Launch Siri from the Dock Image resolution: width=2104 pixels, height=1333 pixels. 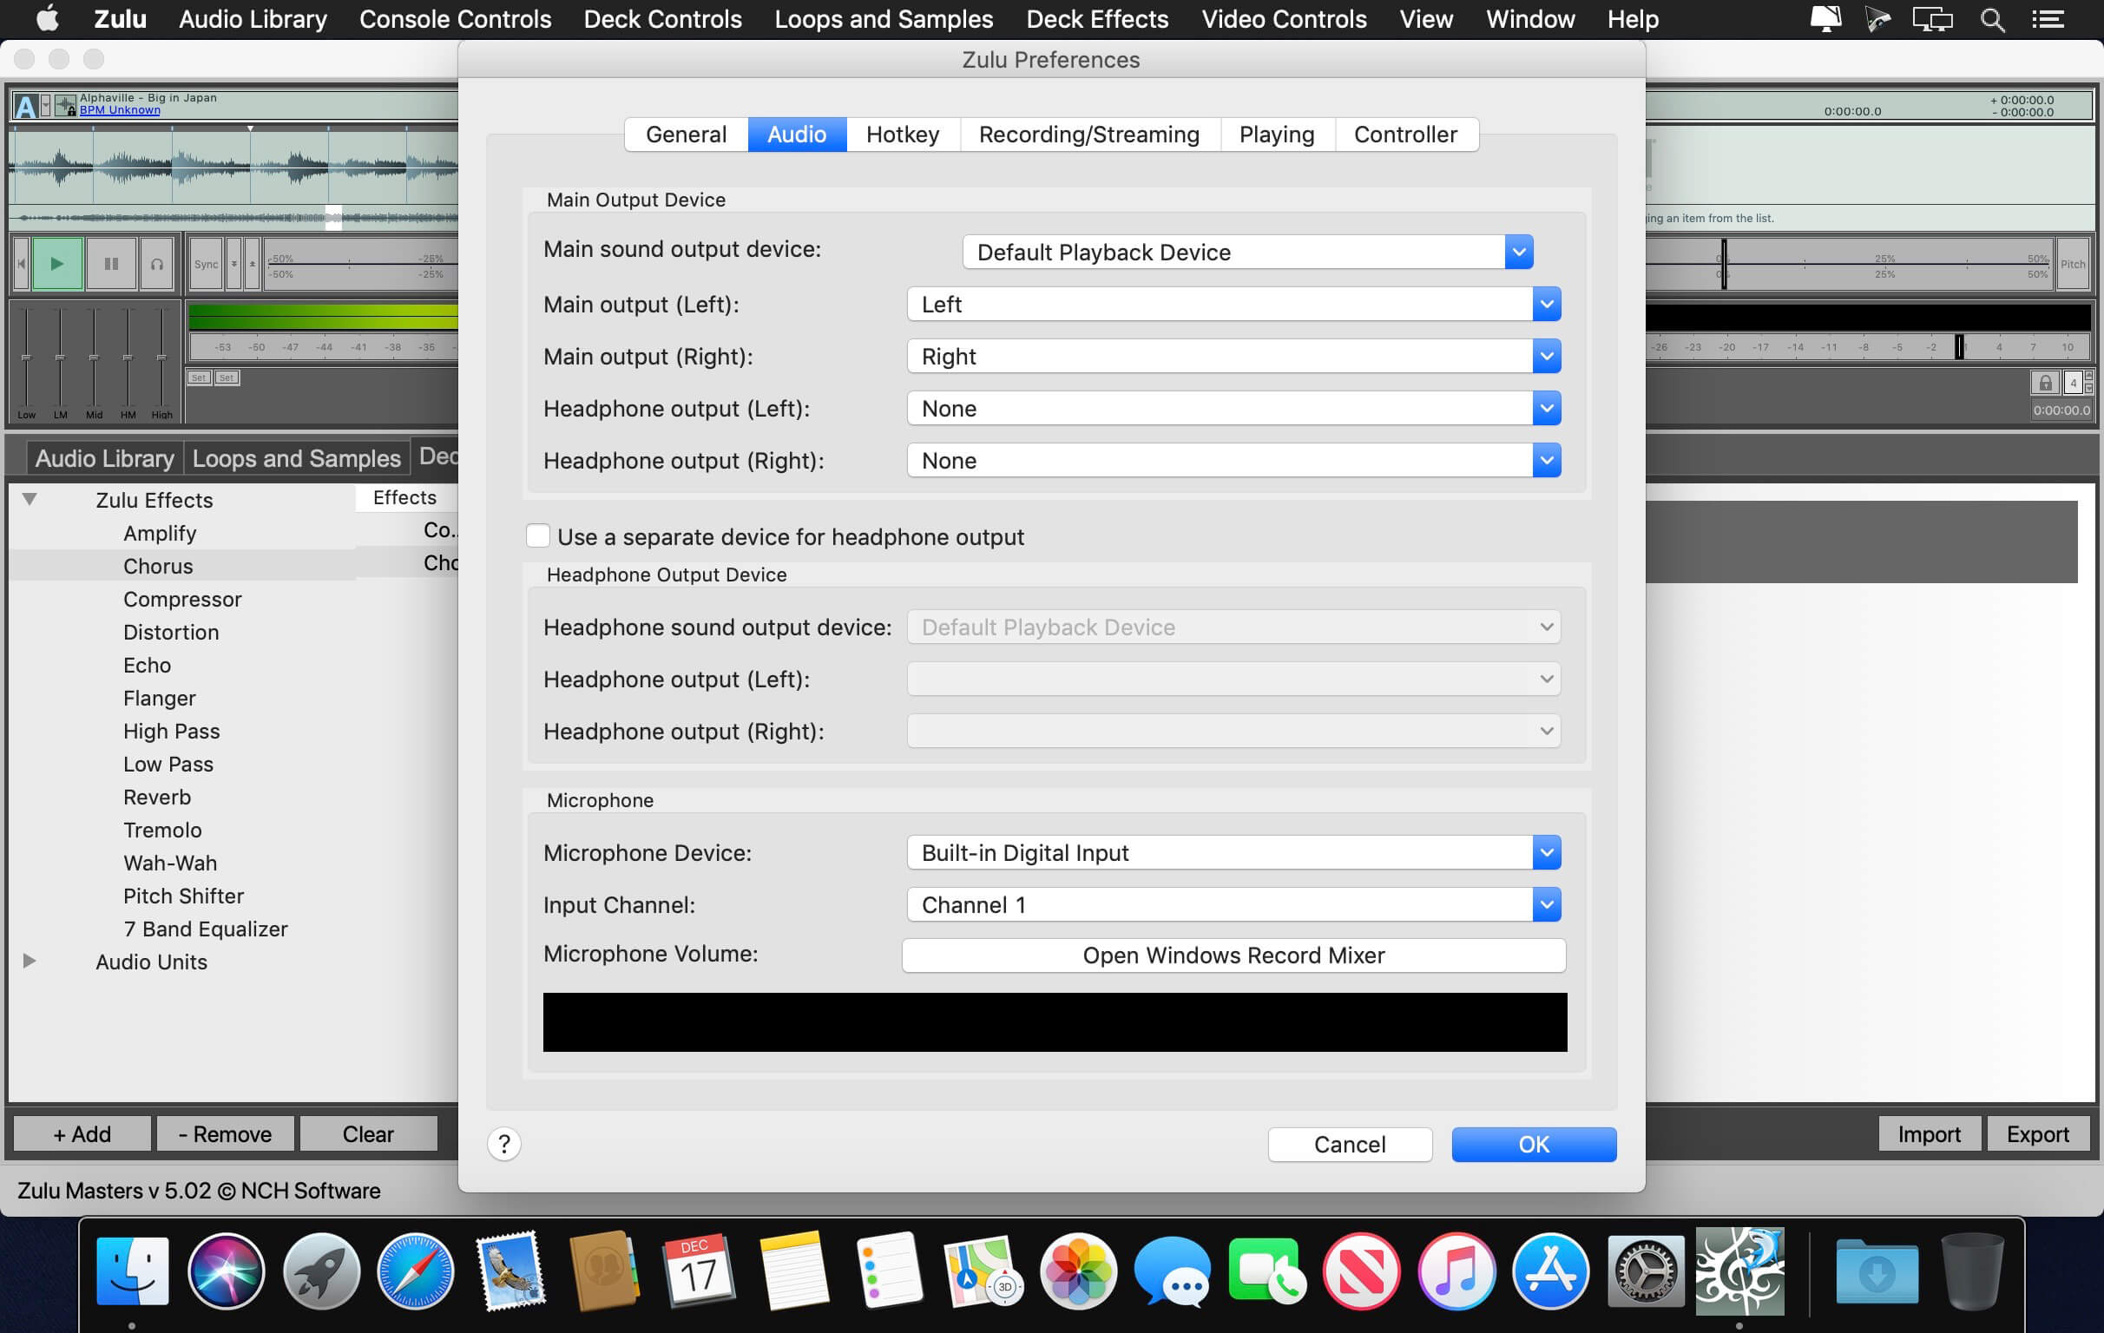click(x=227, y=1271)
